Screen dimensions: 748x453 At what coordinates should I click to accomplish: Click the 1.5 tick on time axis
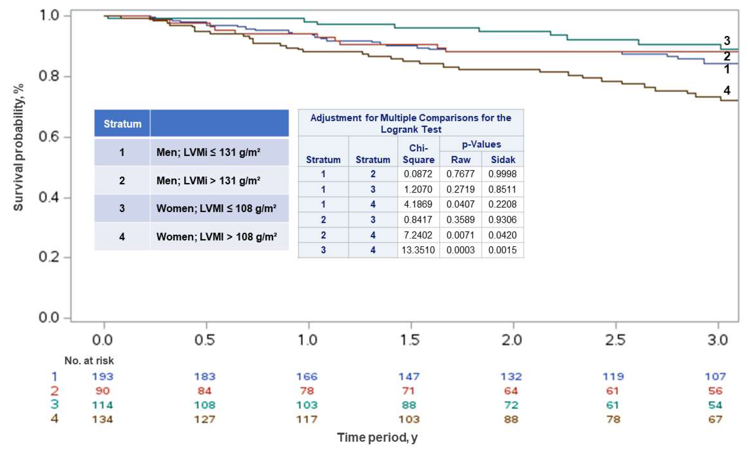pyautogui.click(x=410, y=340)
